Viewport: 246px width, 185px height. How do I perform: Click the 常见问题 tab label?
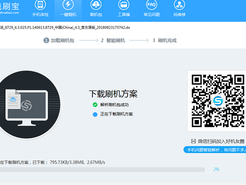[151, 14]
